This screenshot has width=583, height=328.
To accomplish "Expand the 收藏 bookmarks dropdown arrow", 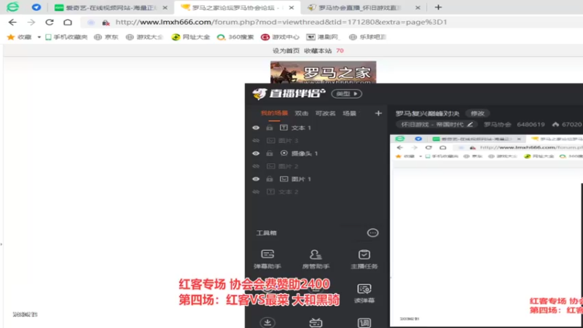I will (x=39, y=37).
